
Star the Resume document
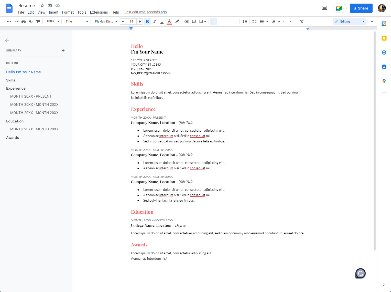[x=42, y=5]
